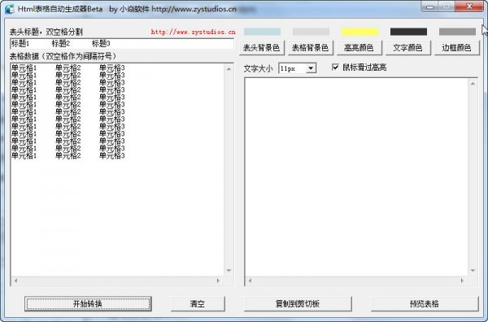Click inside the empty HTML output text area
This screenshot has width=488, height=322.
tap(357, 176)
